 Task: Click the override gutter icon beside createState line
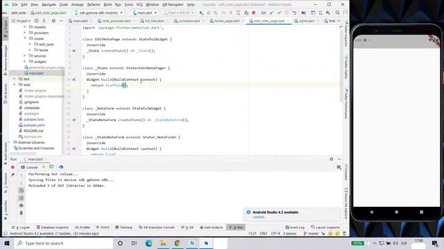(x=74, y=50)
